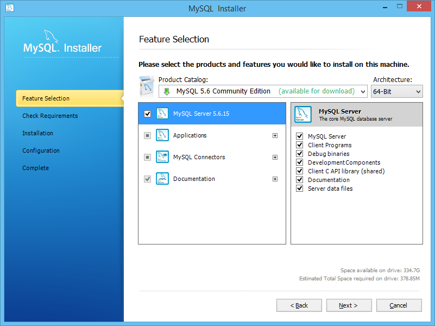Click the green download arrow icon

pyautogui.click(x=167, y=92)
